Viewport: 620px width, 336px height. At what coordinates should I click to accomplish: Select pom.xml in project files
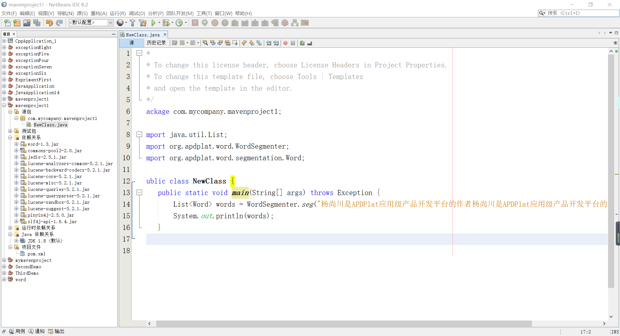(x=36, y=254)
